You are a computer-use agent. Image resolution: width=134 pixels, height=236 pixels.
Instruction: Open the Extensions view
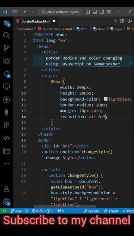(7, 74)
